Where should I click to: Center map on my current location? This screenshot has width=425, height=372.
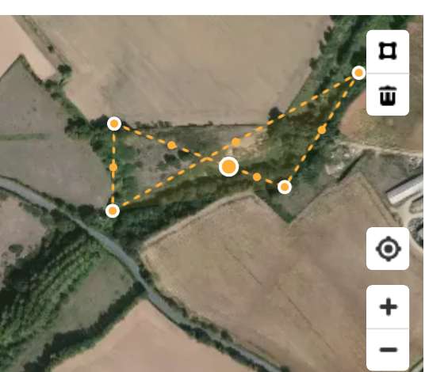(388, 249)
